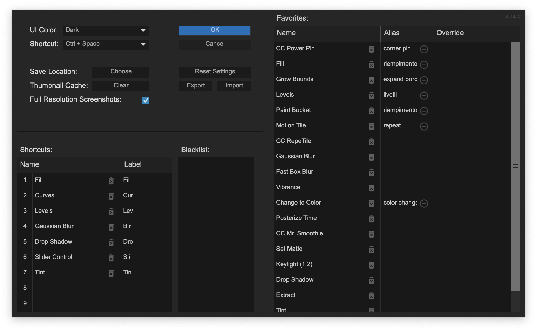Click the Override column header

pos(476,33)
